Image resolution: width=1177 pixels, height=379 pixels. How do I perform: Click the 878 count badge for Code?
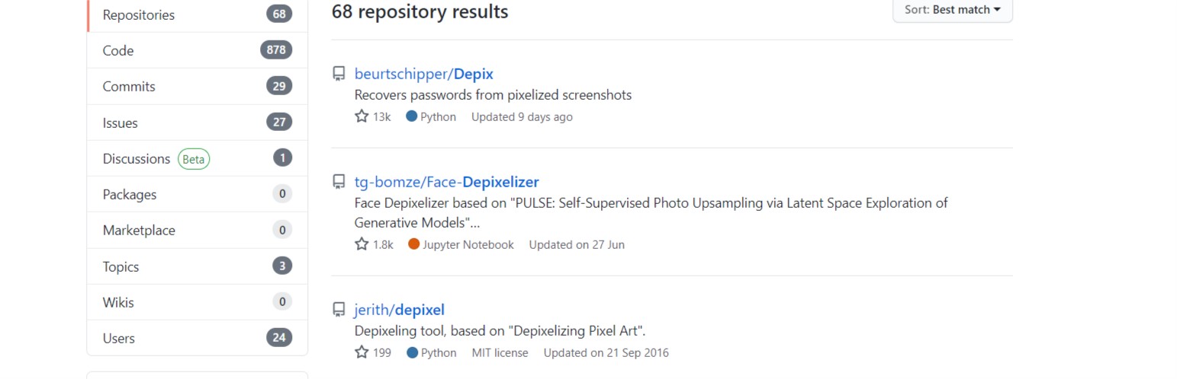coord(276,50)
